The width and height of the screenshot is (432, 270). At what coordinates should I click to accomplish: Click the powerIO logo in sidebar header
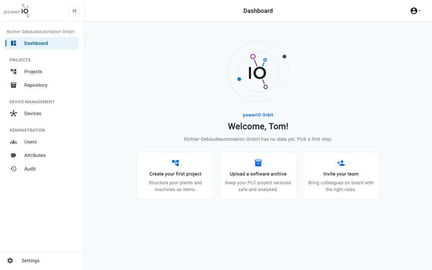pos(17,11)
